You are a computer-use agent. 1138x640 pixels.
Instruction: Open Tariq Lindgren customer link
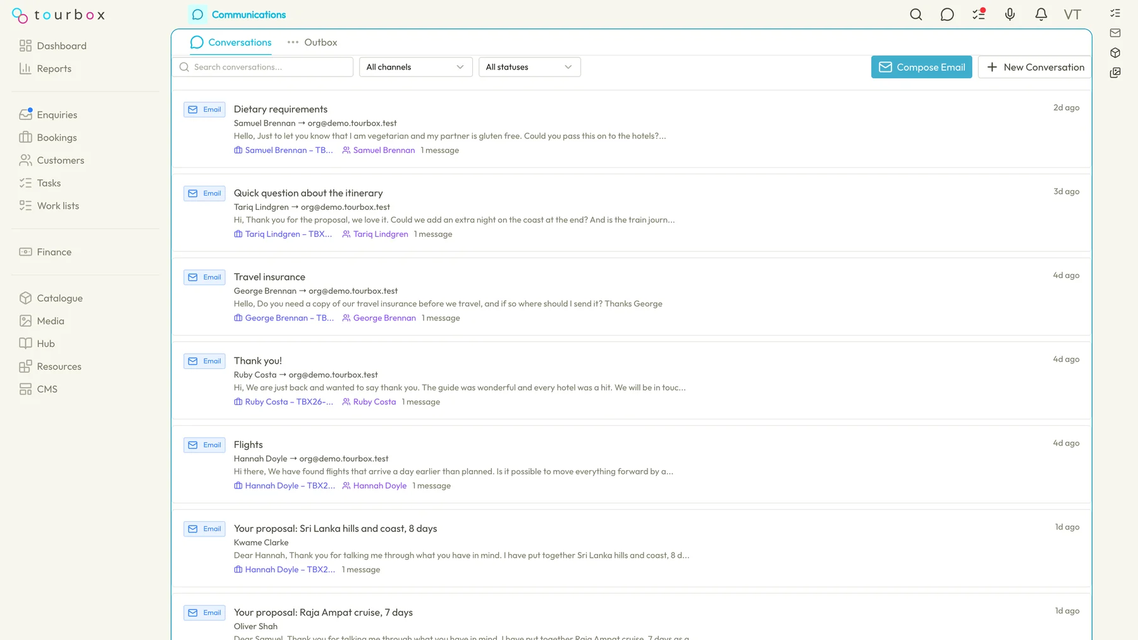click(x=375, y=234)
